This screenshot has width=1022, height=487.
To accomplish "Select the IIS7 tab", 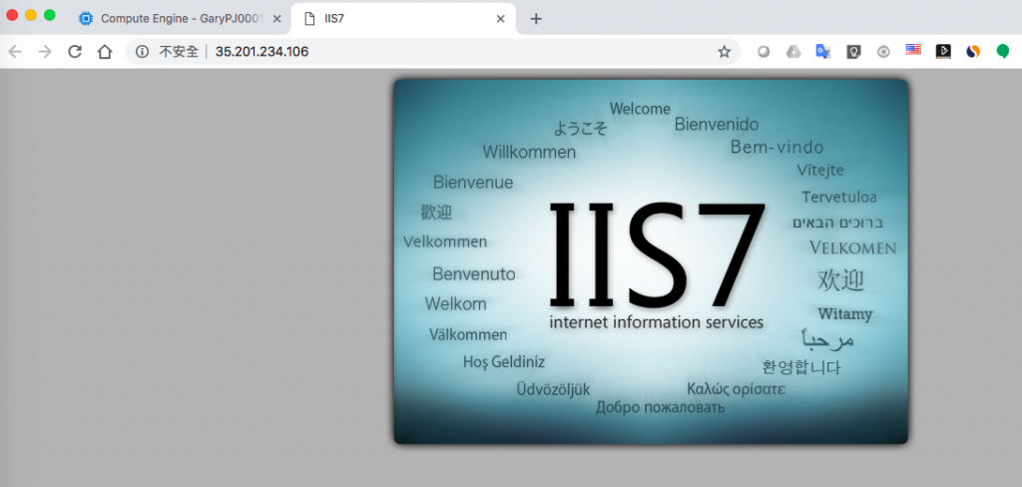I will click(x=403, y=19).
